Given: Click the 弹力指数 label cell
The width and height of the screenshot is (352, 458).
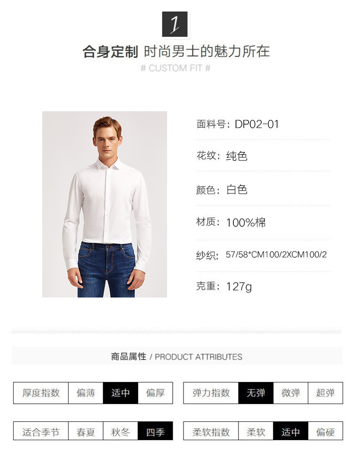Looking at the screenshot, I should coord(211,393).
